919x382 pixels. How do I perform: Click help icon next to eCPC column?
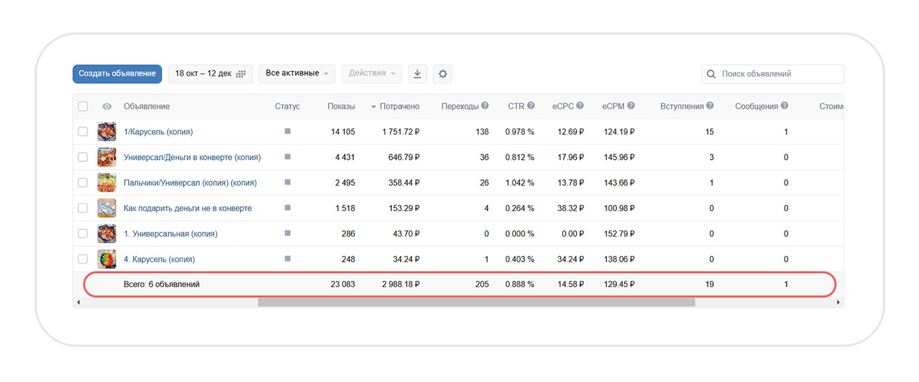click(580, 106)
